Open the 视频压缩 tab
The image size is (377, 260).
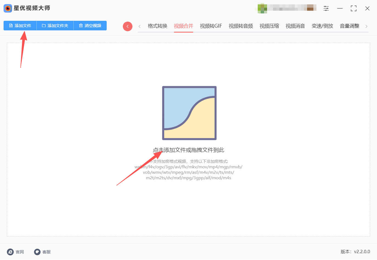(x=269, y=26)
